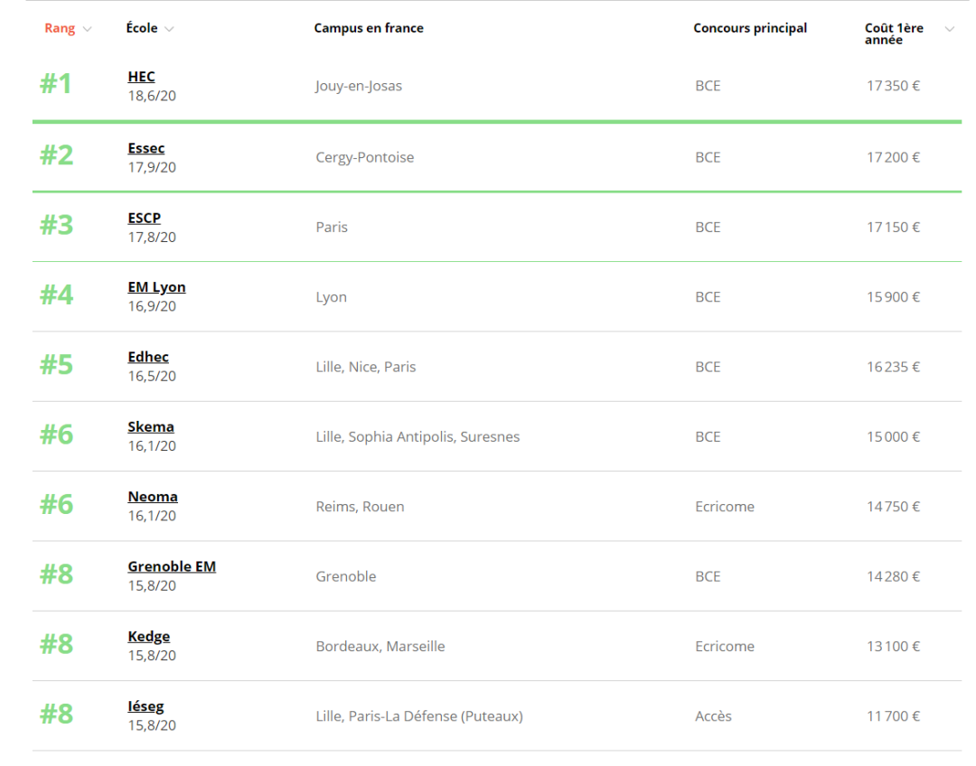Open the Skema school link

[x=151, y=427]
